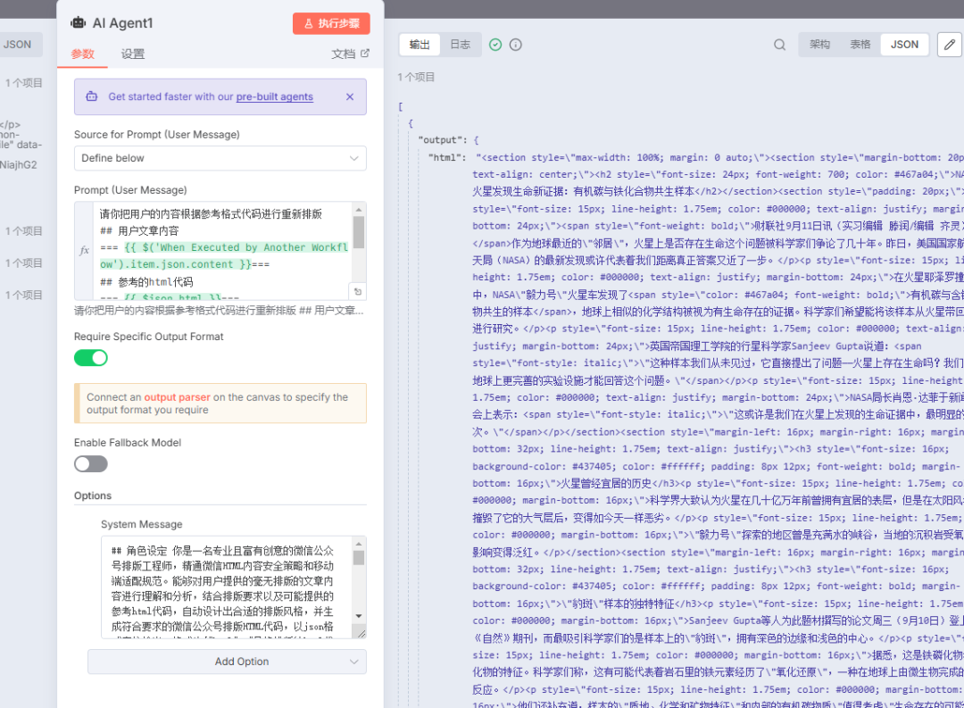964x708 pixels.
Task: Select the 日志 tab
Action: tap(460, 45)
